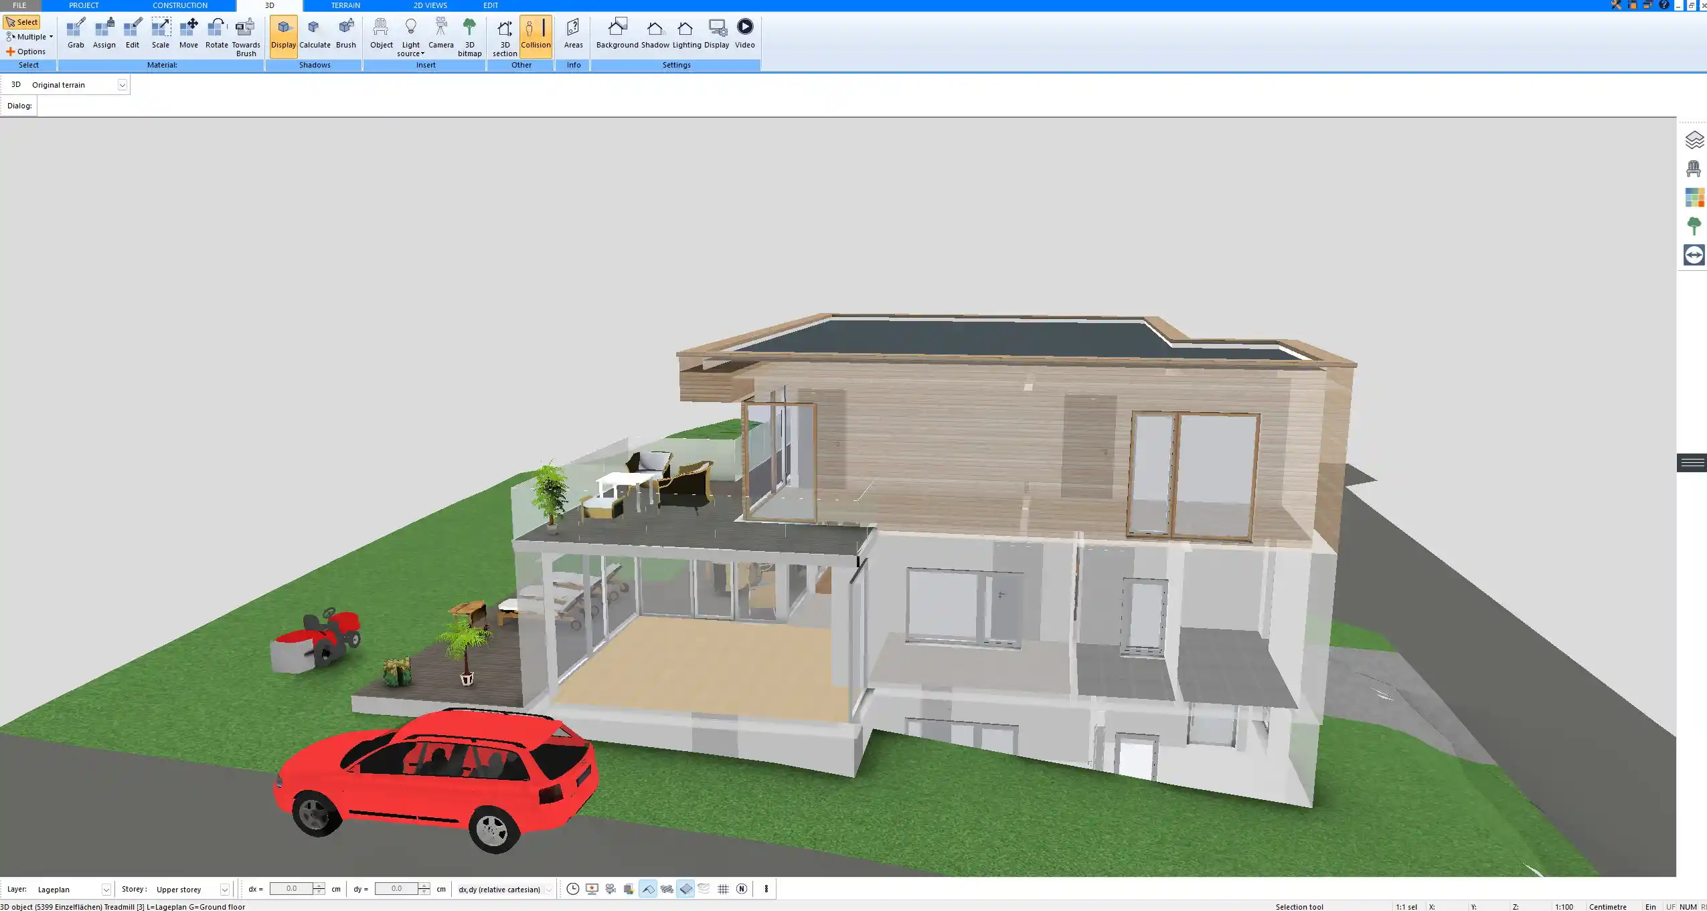The height and width of the screenshot is (911, 1707).
Task: Open the CONSTRUCTION ribbon tab
Action: coord(179,5)
